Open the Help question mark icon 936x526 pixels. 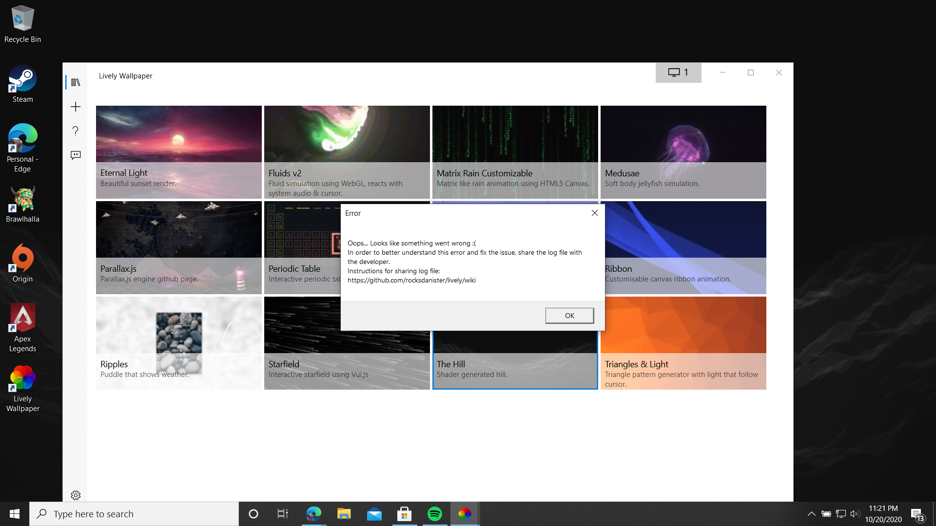click(x=76, y=131)
